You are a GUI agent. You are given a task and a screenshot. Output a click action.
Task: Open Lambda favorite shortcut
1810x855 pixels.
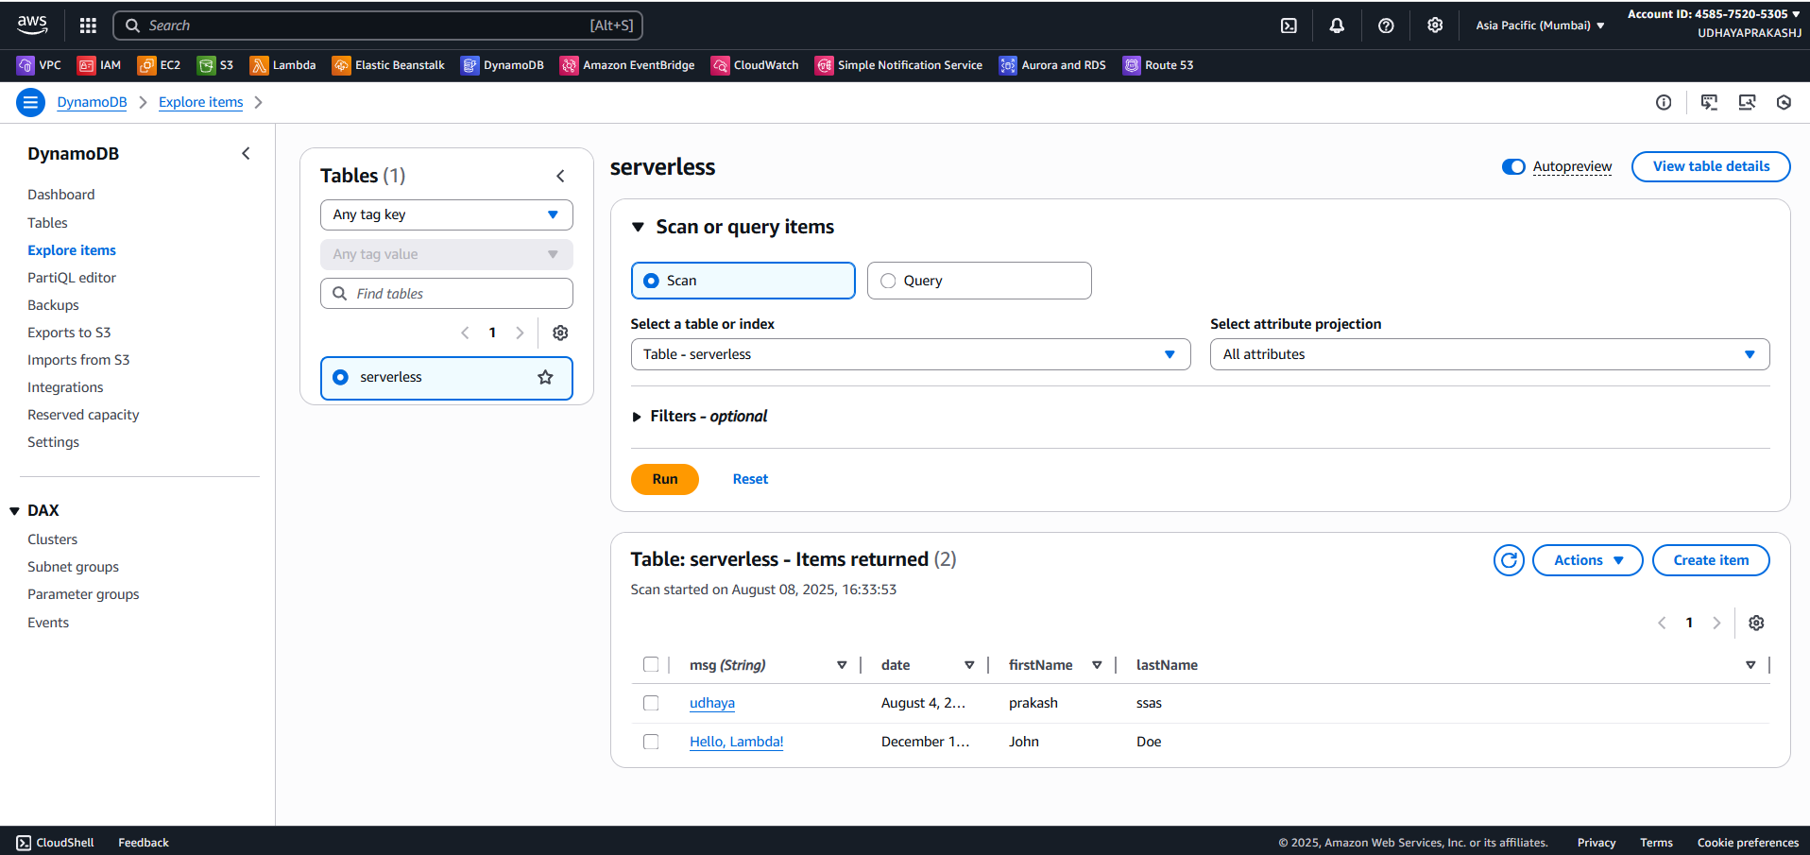[282, 65]
